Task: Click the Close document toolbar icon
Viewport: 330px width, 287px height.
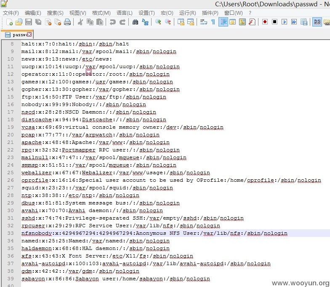Action: point(48,22)
